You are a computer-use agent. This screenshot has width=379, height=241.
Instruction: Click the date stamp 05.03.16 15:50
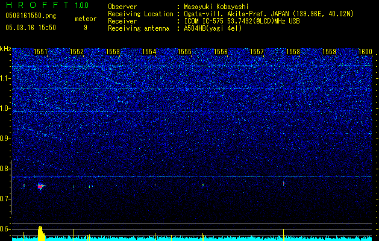tap(31, 28)
